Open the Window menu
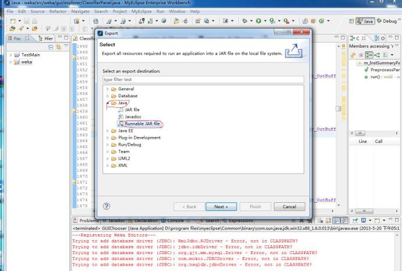The height and width of the screenshot is (271, 402). click(177, 11)
